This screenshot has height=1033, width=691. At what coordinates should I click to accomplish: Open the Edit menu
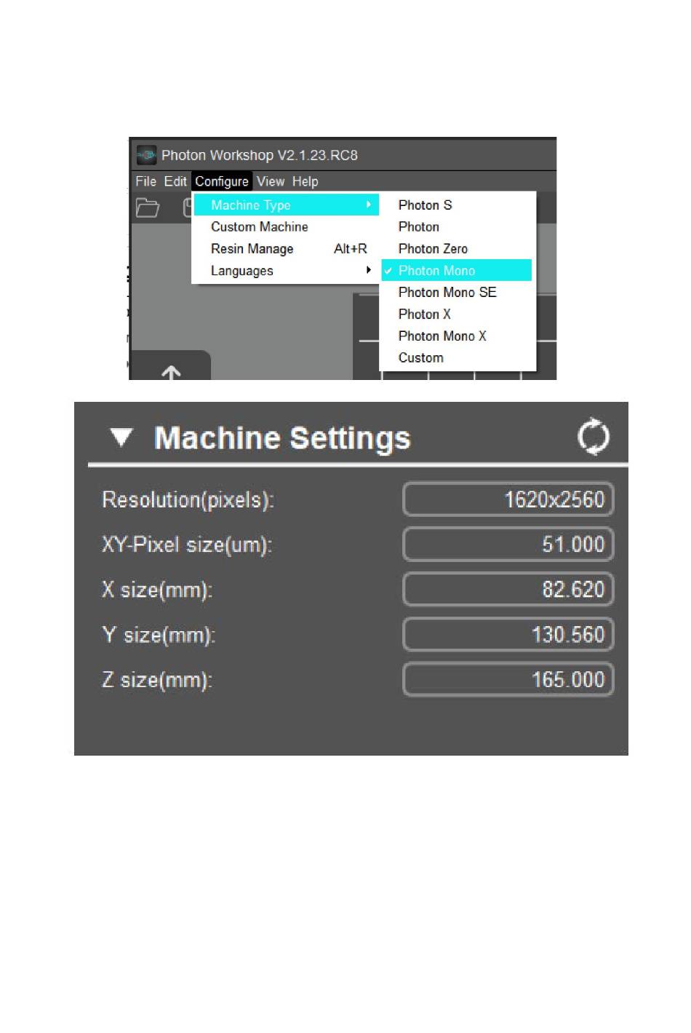175,181
